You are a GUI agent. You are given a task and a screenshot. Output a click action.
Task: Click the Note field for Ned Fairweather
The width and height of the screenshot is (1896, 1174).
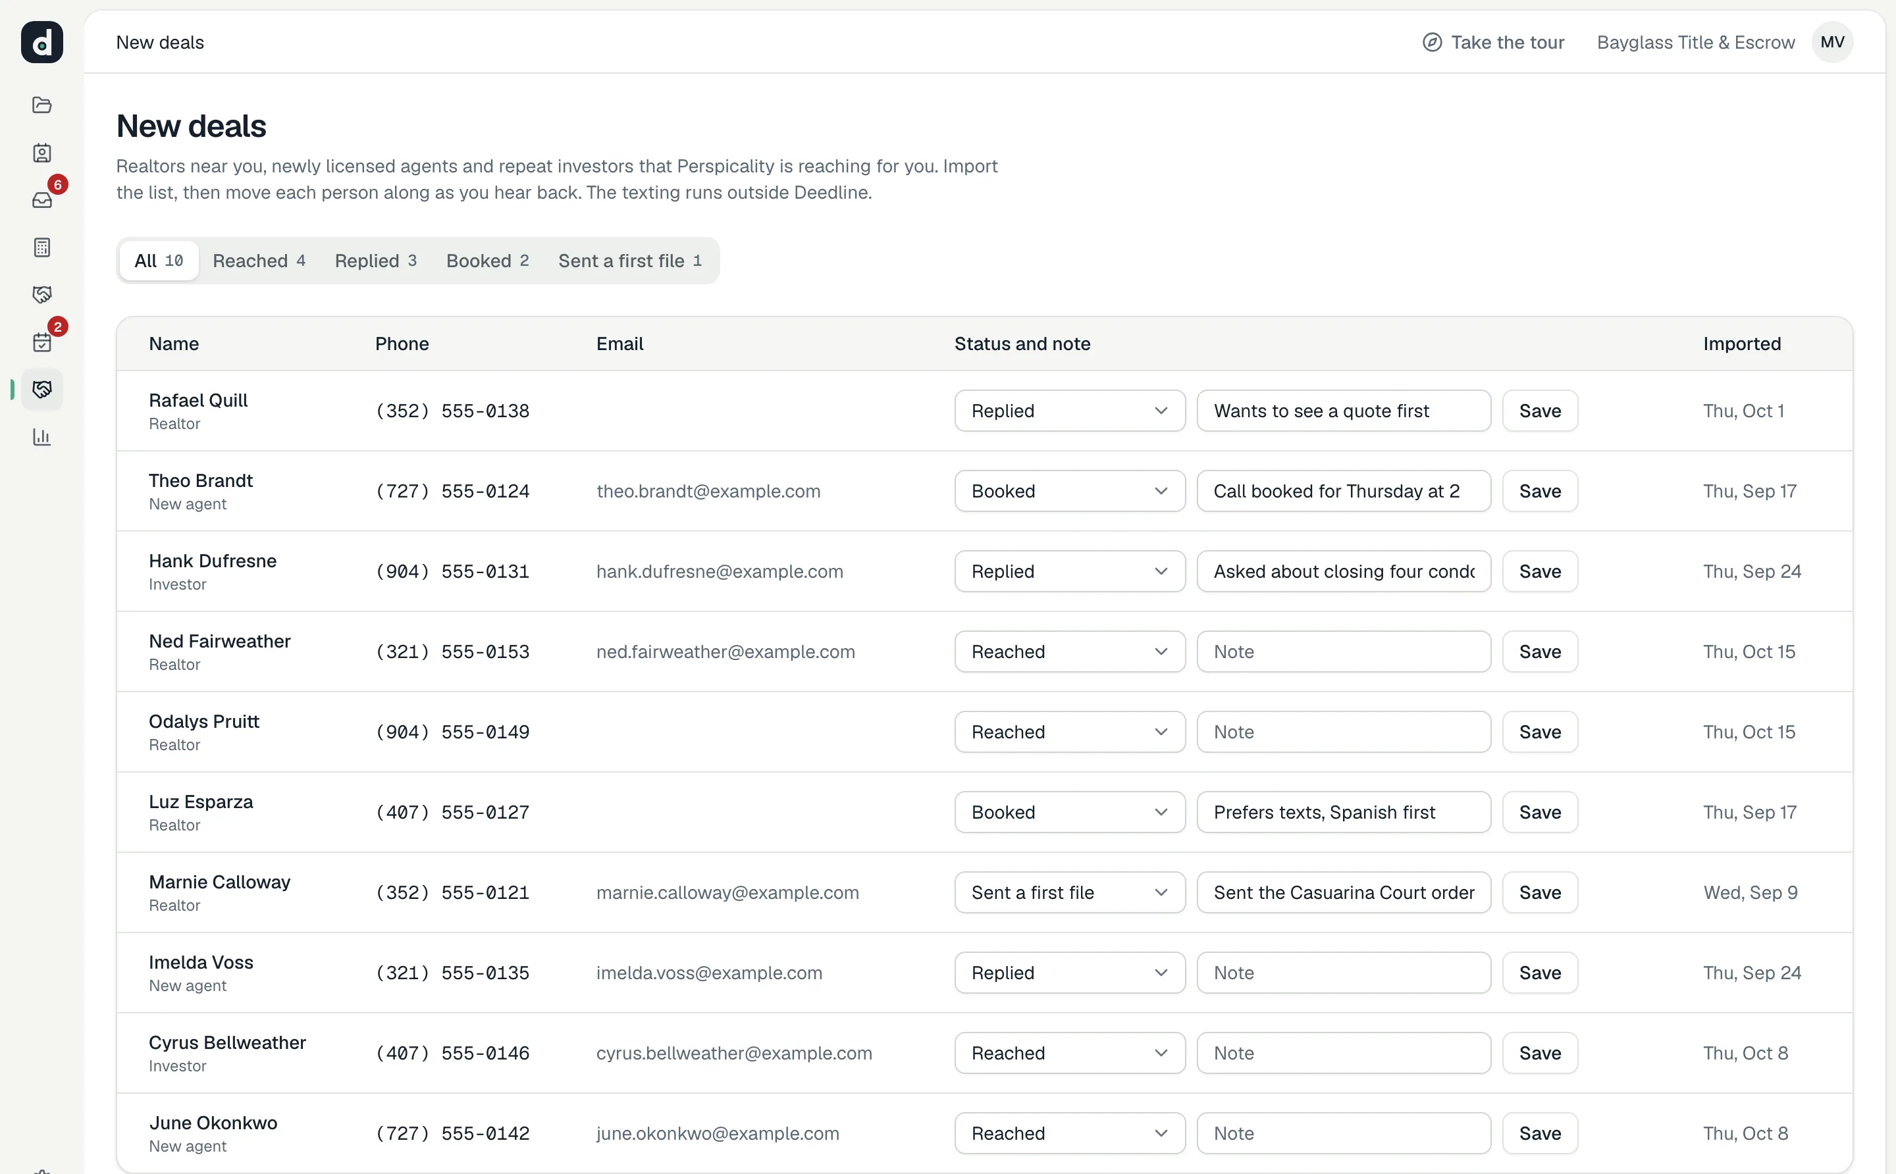click(1344, 652)
